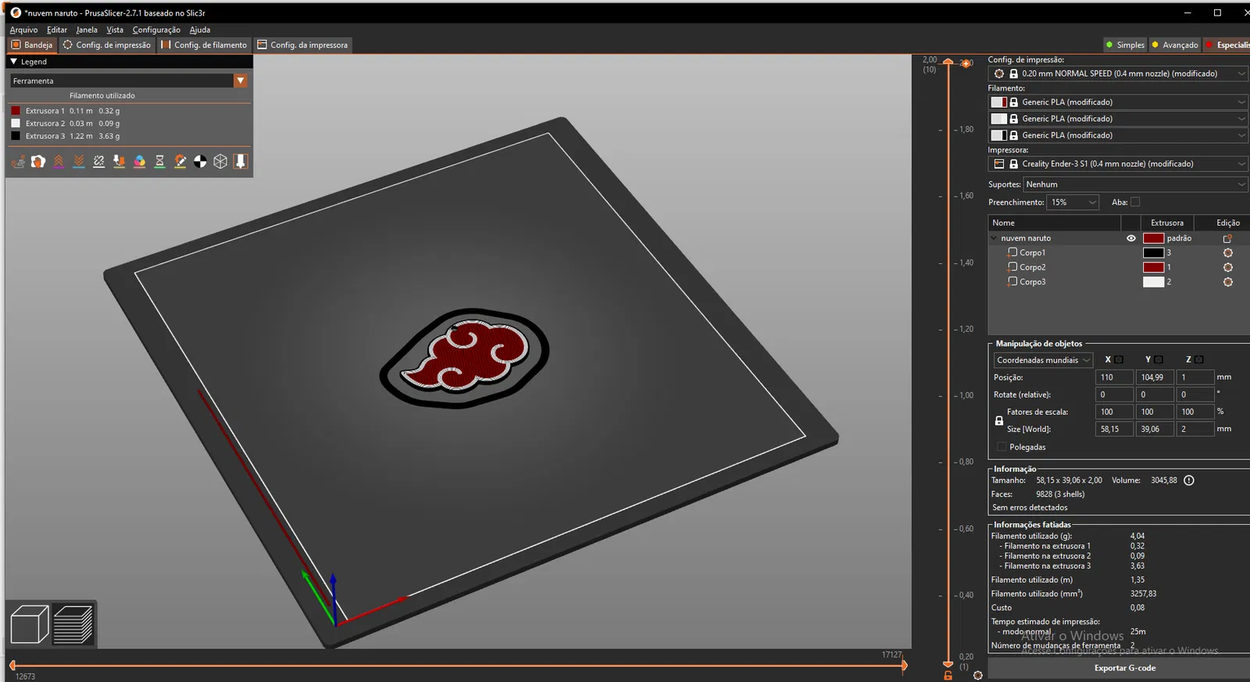1250x682 pixels.
Task: Toggle retractions visibility (up arrows icon)
Action: pyautogui.click(x=59, y=161)
